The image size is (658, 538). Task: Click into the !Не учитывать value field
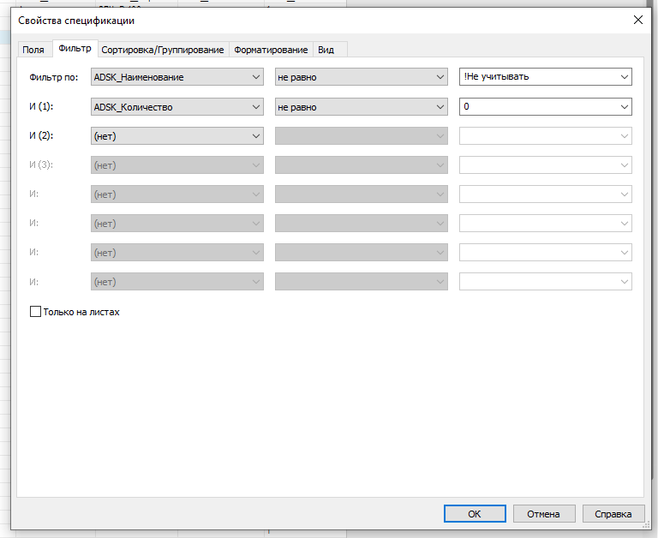(x=535, y=77)
